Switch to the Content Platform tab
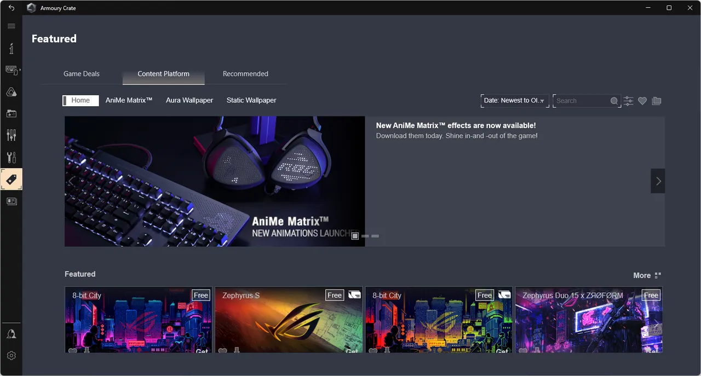Image resolution: width=701 pixels, height=376 pixels. pos(164,74)
